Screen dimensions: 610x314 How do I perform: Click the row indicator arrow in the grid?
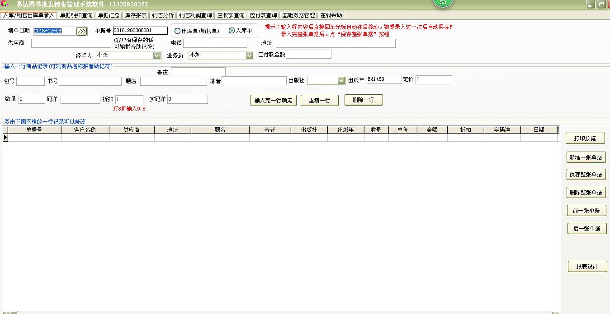pos(5,138)
